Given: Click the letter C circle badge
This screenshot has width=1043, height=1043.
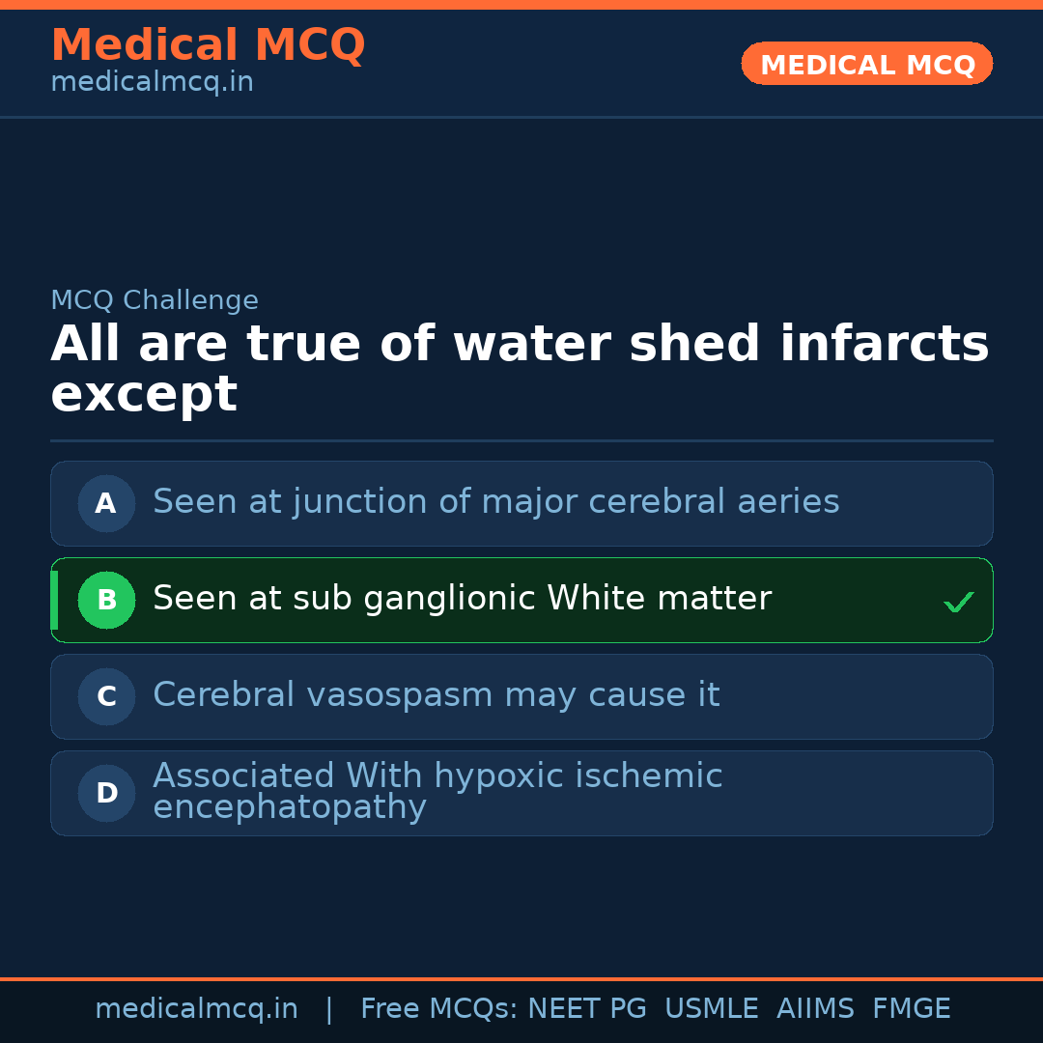Looking at the screenshot, I should 106,696.
